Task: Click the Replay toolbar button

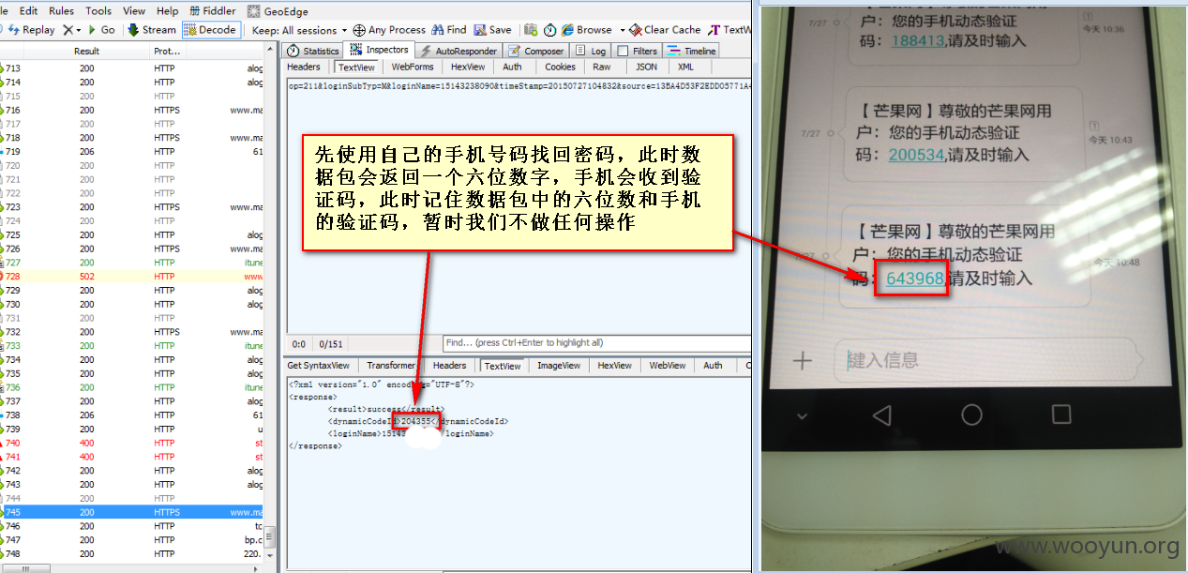Action: pos(31,30)
